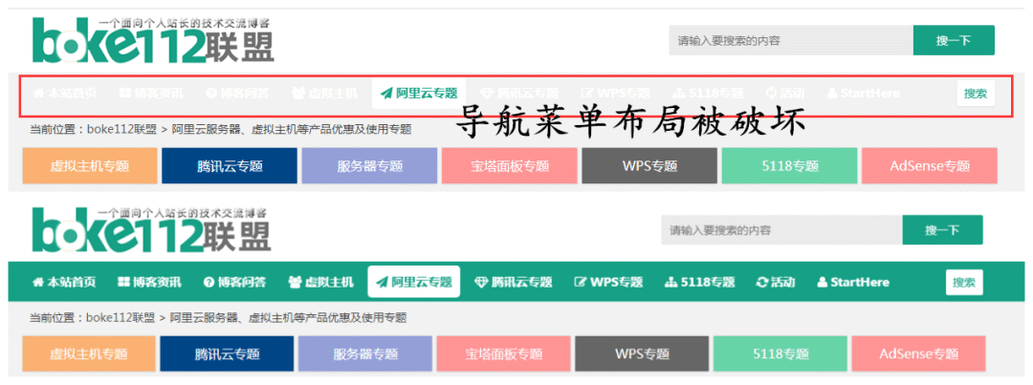Click pink 宝塔面板专题 button in lower page copy
Image resolution: width=1033 pixels, height=385 pixels.
(x=504, y=353)
